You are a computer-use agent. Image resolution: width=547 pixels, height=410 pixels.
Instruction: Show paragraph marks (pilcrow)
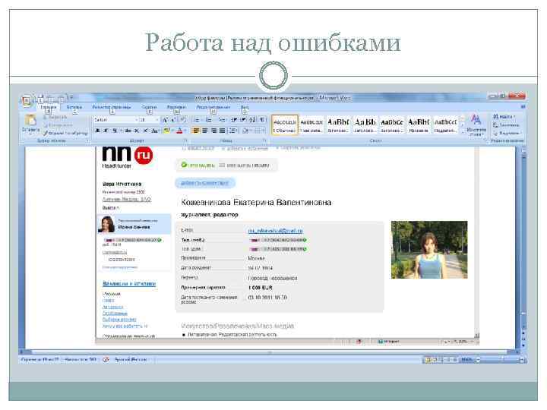(x=262, y=120)
